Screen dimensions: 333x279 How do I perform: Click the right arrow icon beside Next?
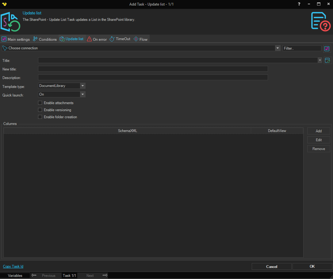(105, 275)
